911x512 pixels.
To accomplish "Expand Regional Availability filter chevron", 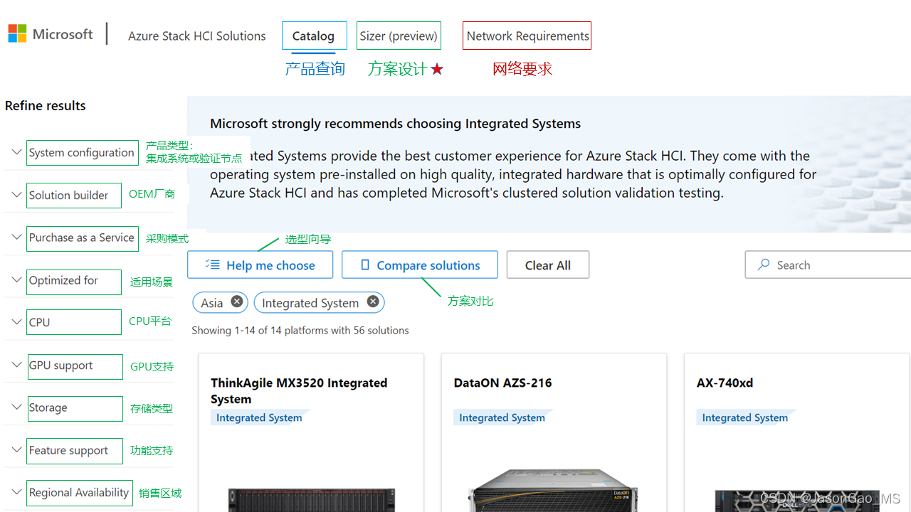I will tap(16, 491).
